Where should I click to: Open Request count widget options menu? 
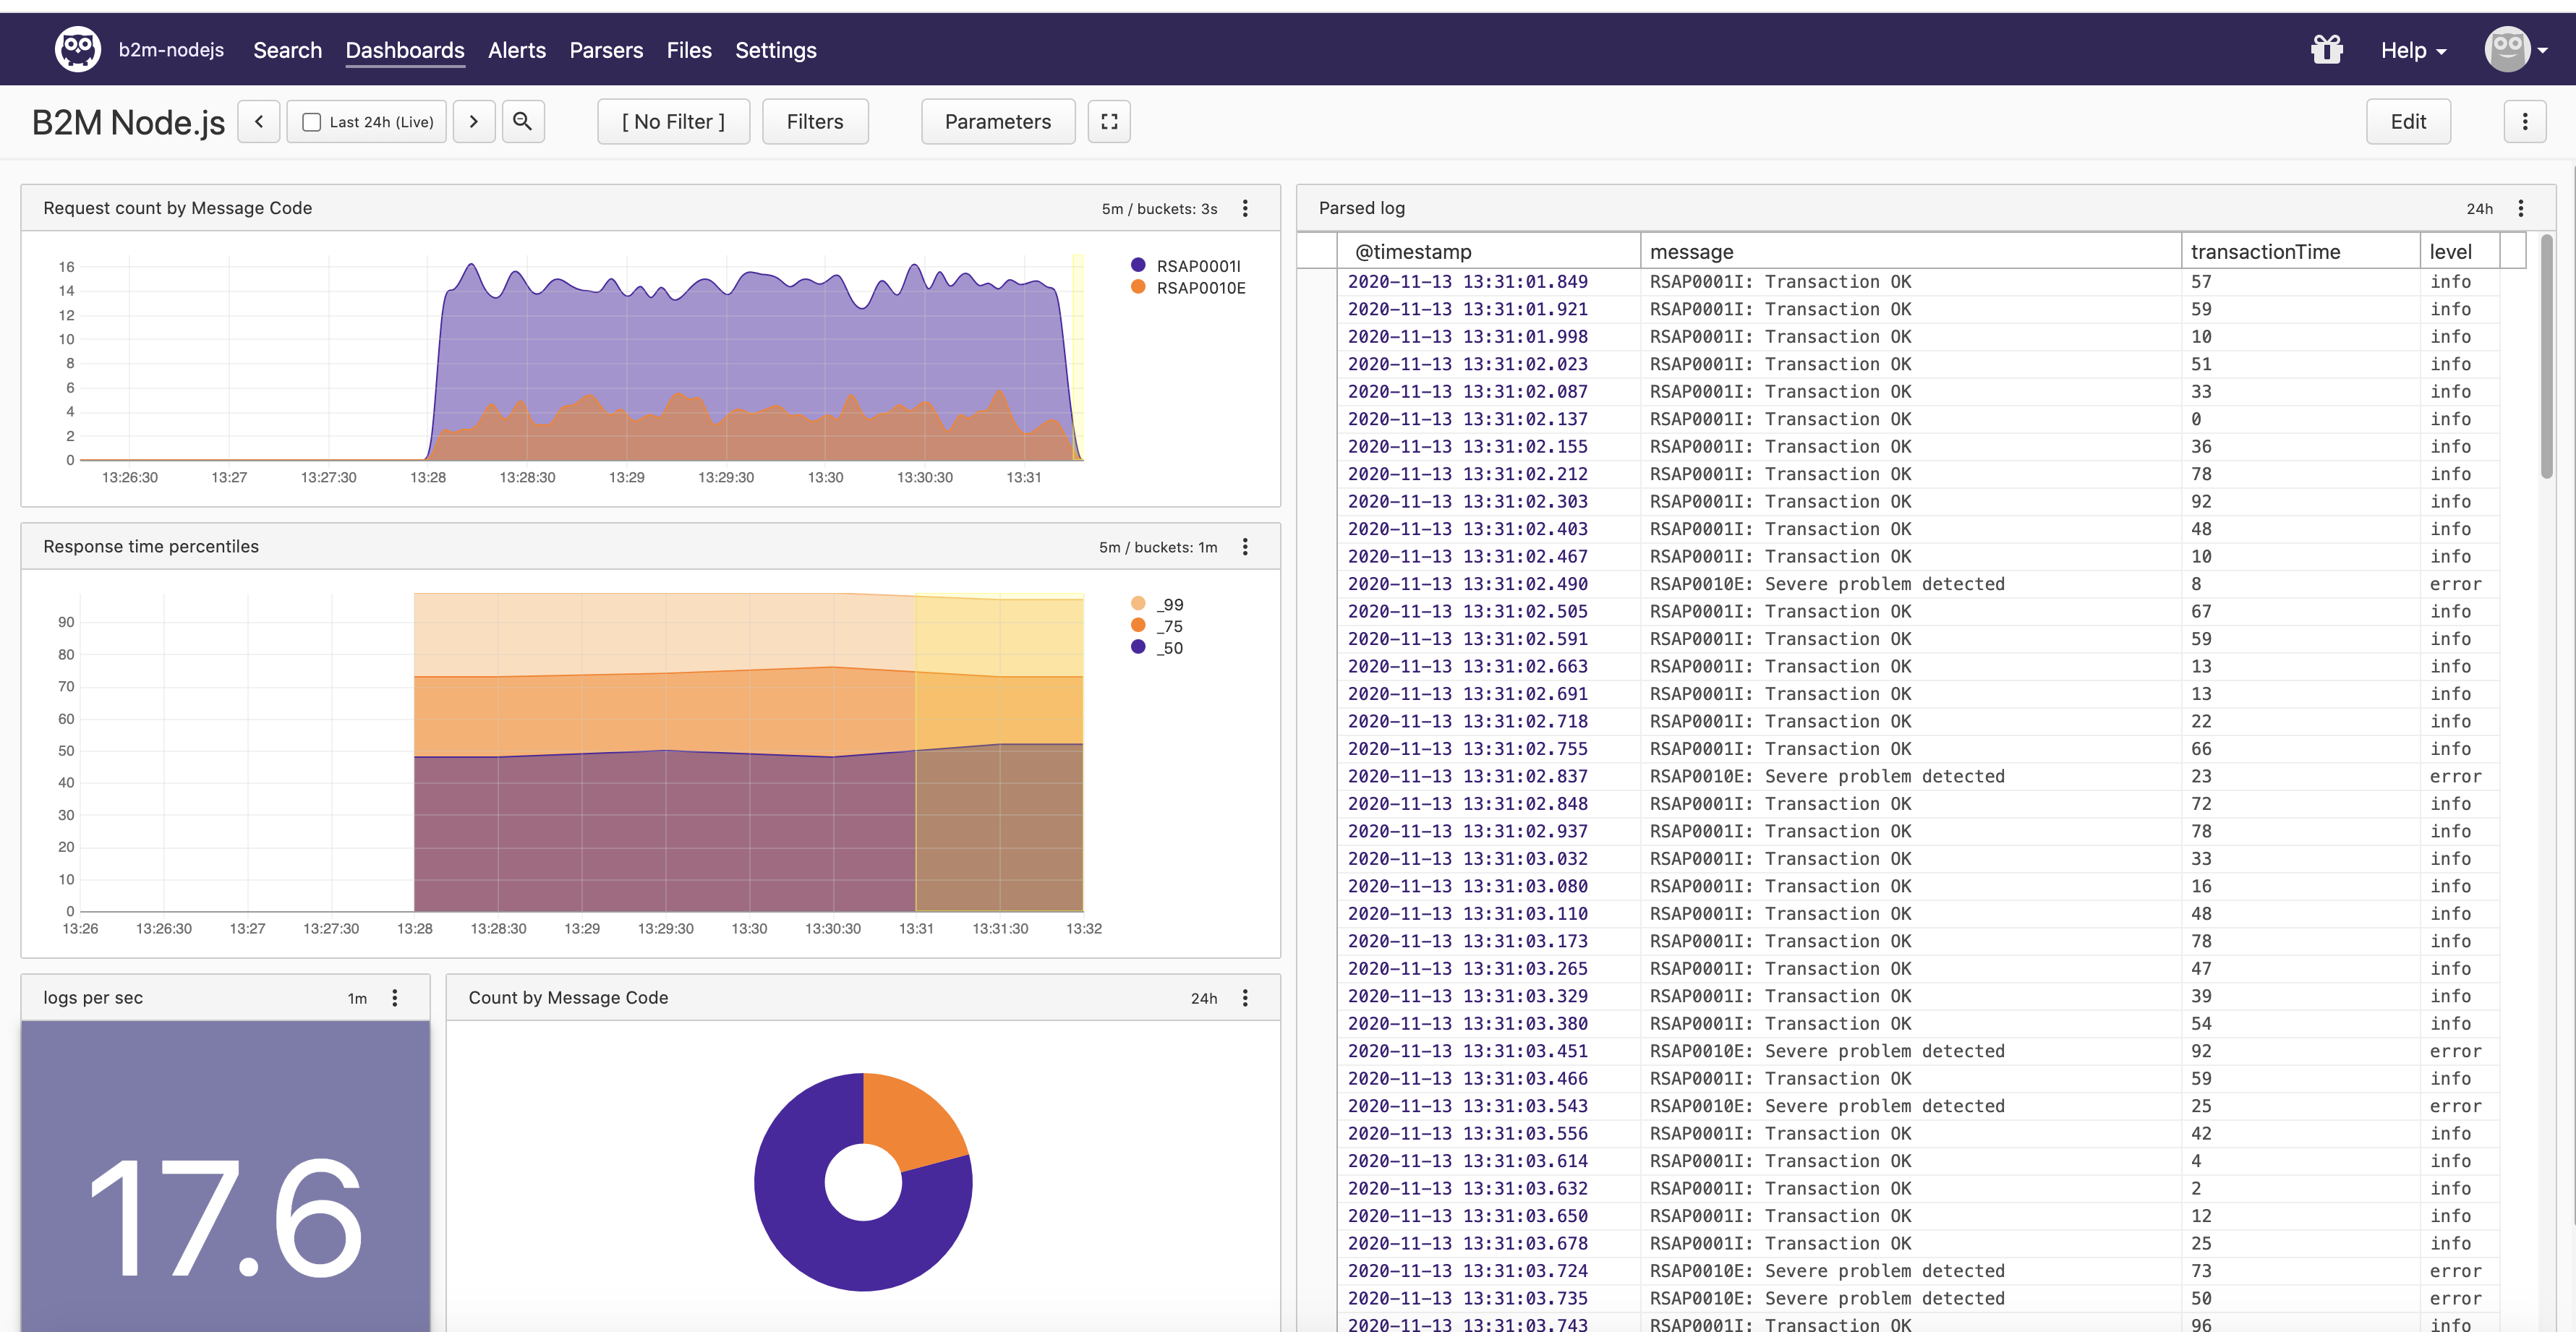click(x=1245, y=208)
